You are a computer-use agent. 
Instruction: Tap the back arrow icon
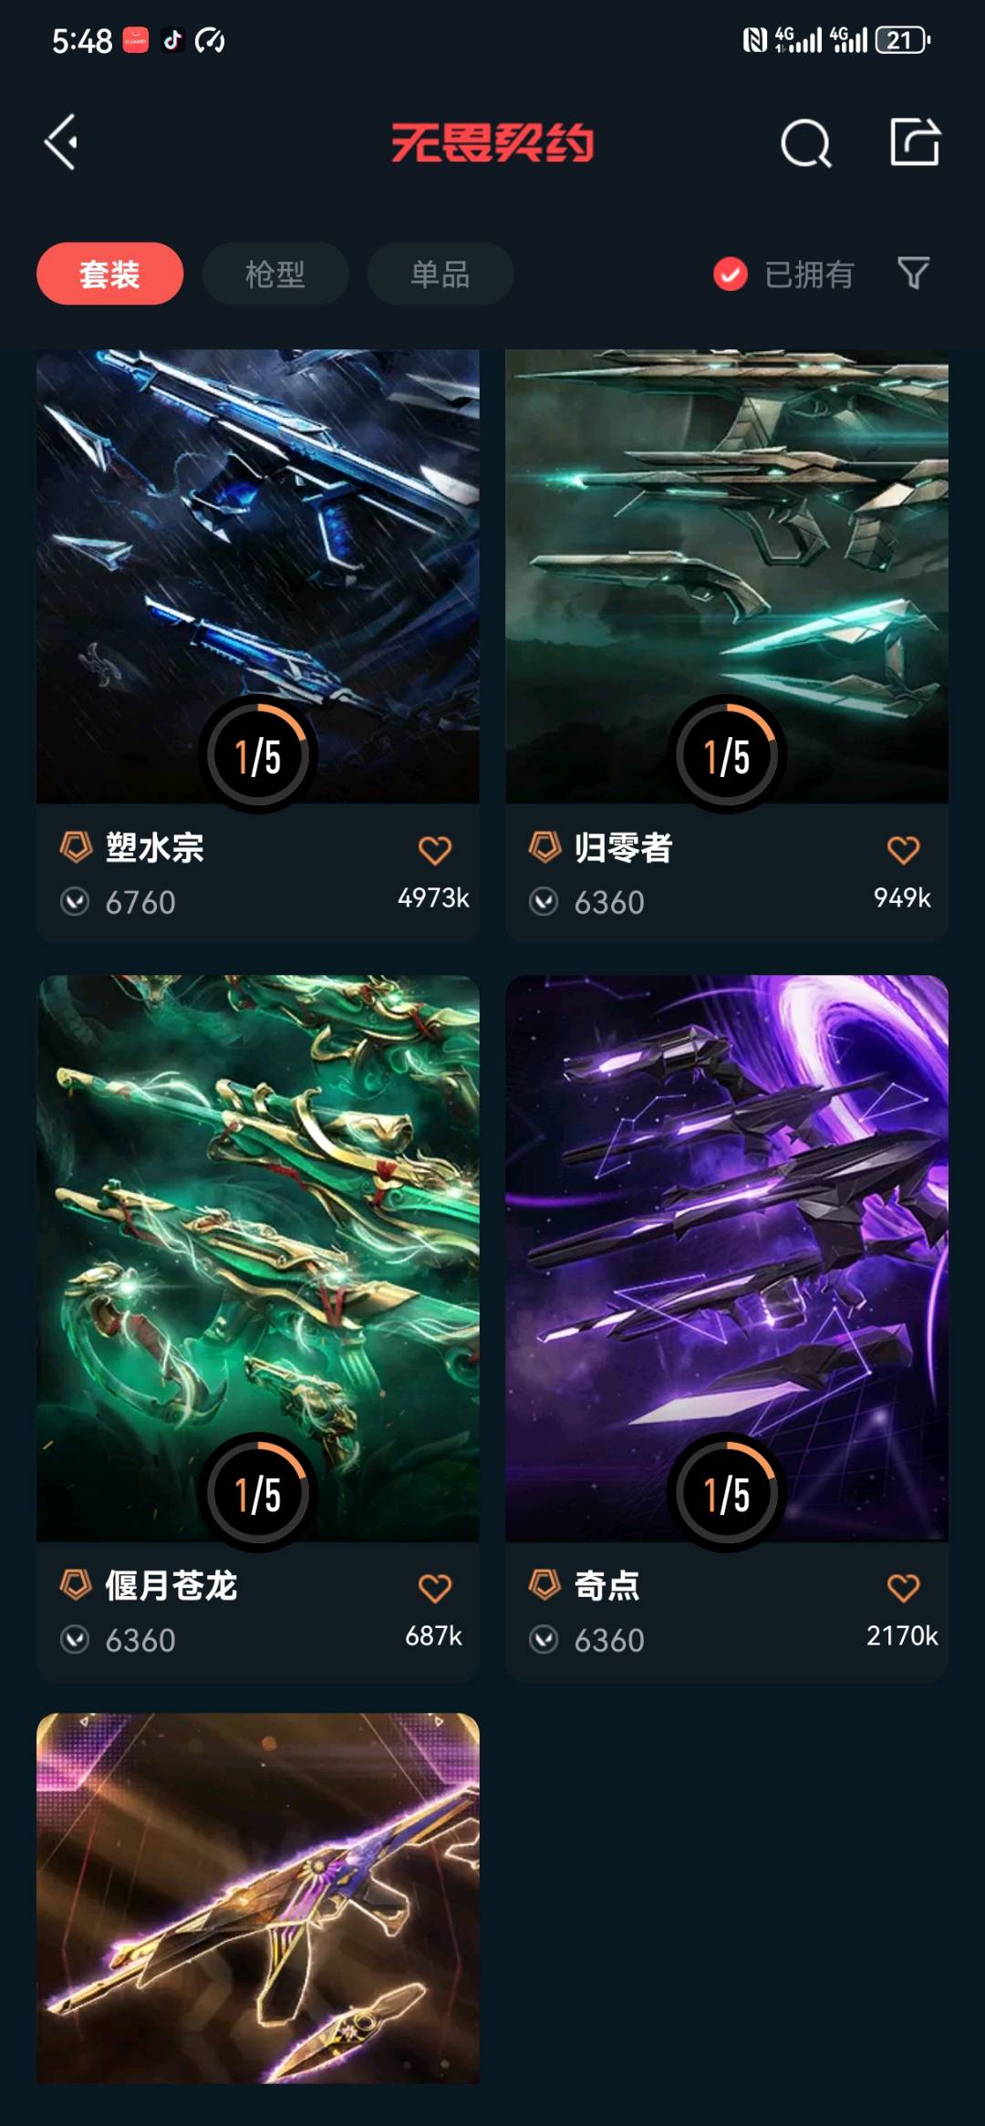click(x=61, y=142)
